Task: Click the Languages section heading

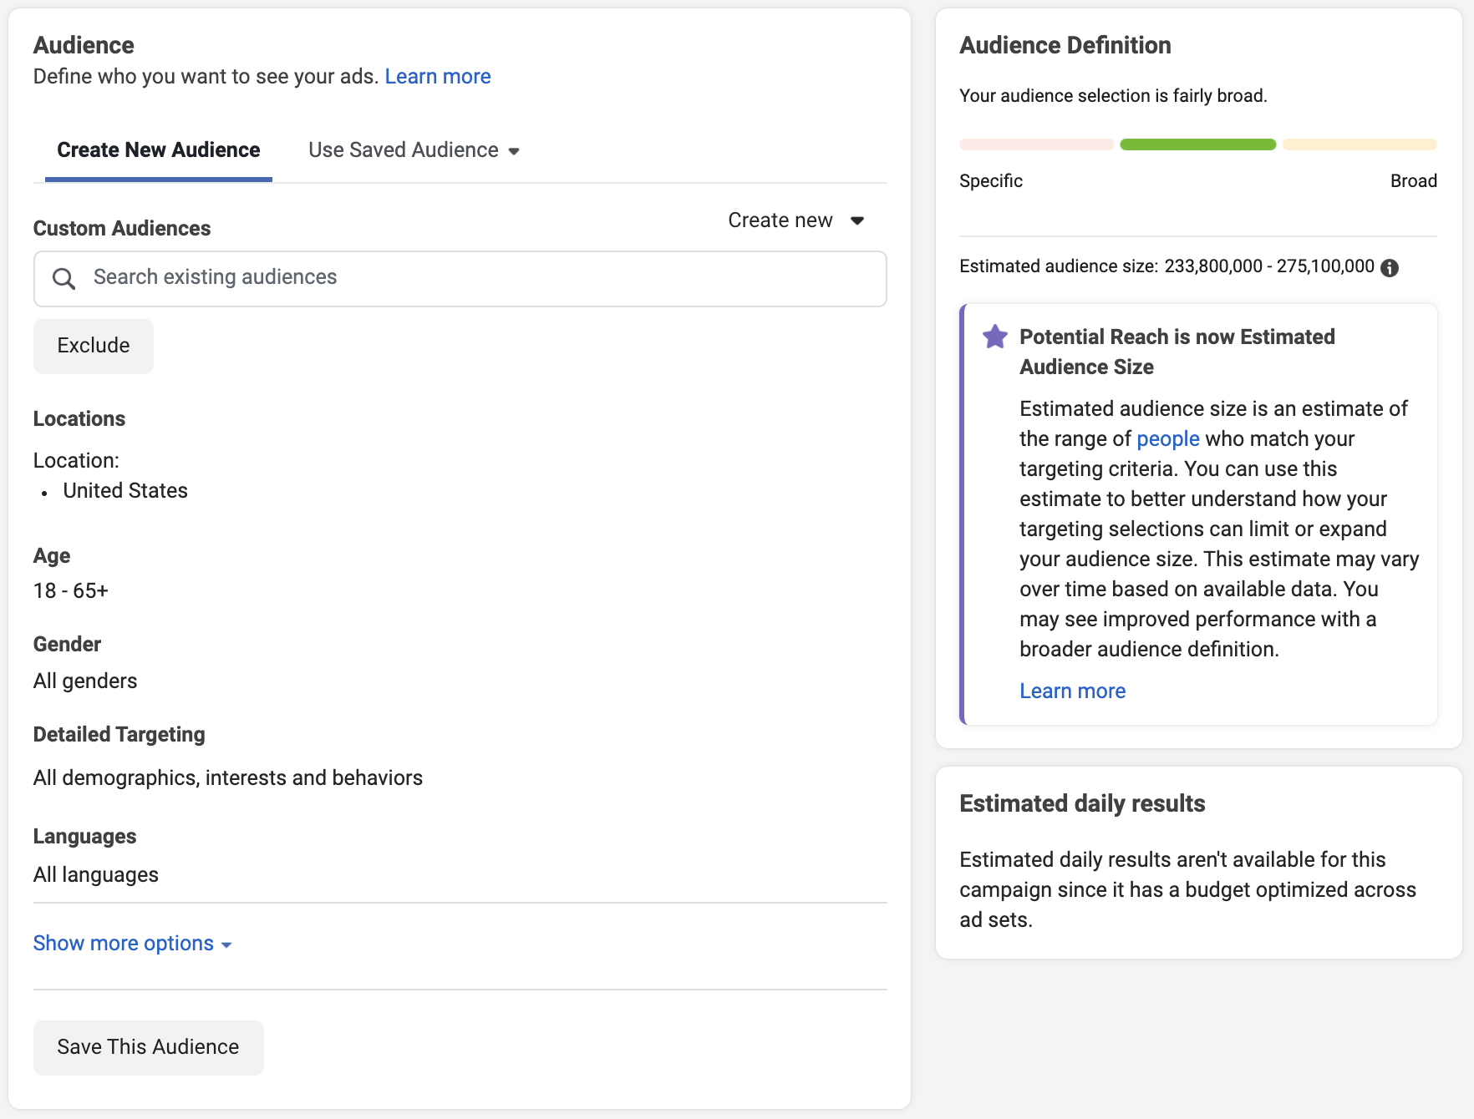Action: point(85,837)
